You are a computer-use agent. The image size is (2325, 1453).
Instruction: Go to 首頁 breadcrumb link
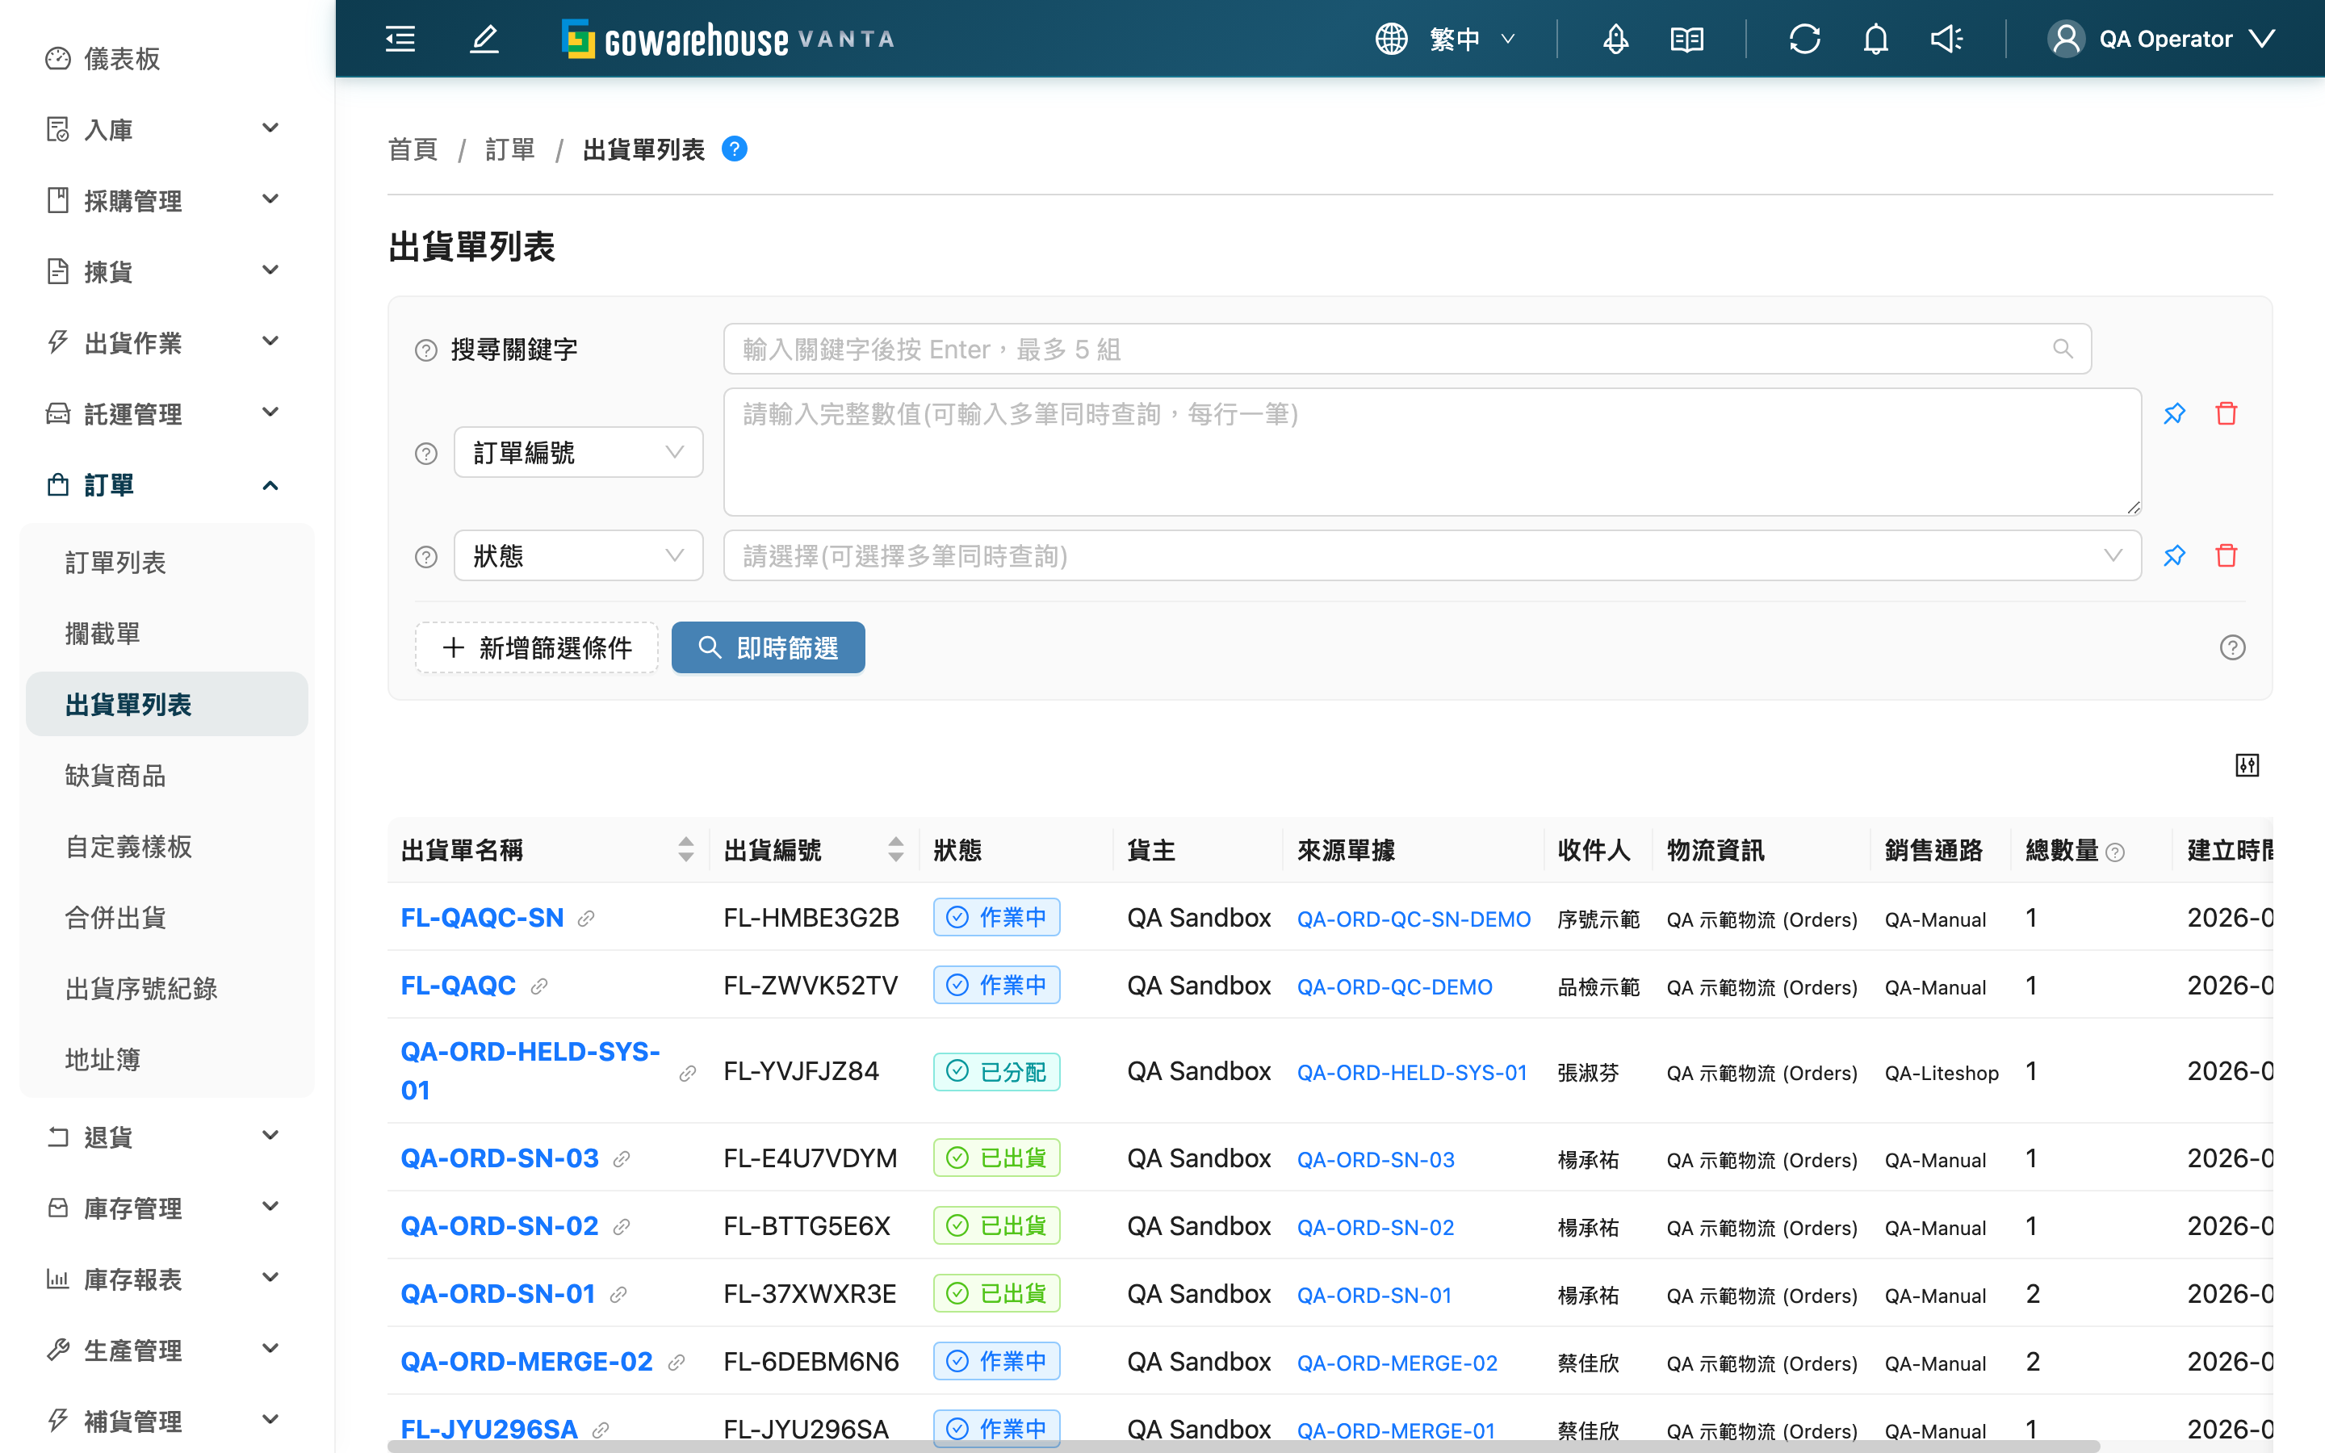(413, 150)
